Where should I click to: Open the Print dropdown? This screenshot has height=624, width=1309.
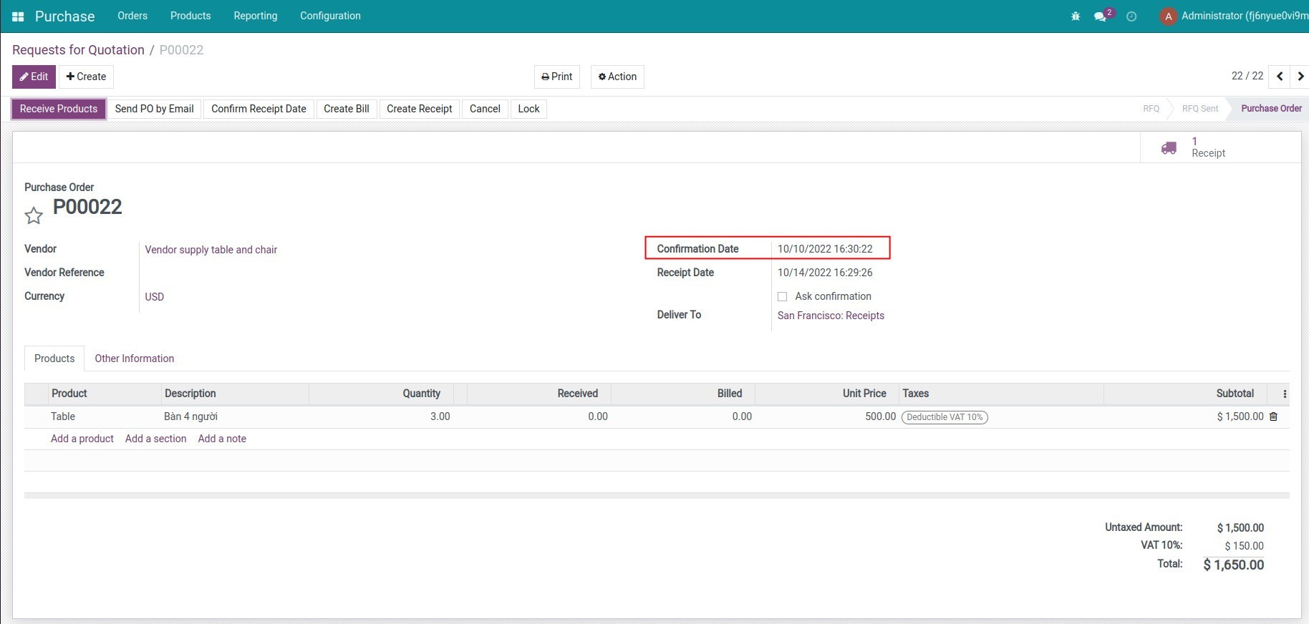pos(557,77)
